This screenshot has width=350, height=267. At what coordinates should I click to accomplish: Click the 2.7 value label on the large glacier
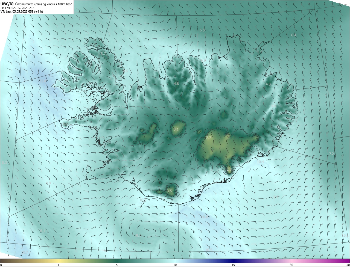[x=208, y=138]
